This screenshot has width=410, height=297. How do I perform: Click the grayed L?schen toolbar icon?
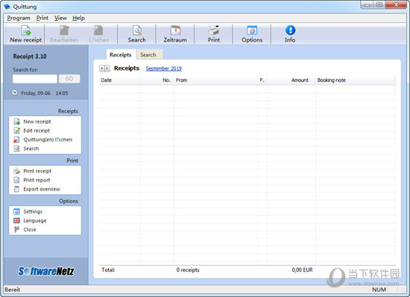(98, 31)
